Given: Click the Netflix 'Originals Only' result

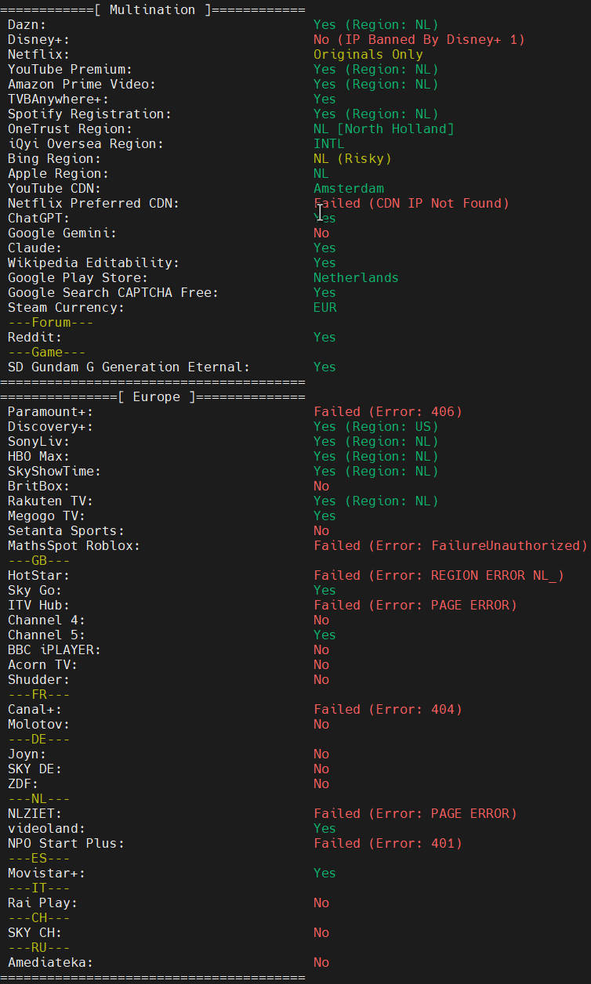Looking at the screenshot, I should point(368,55).
